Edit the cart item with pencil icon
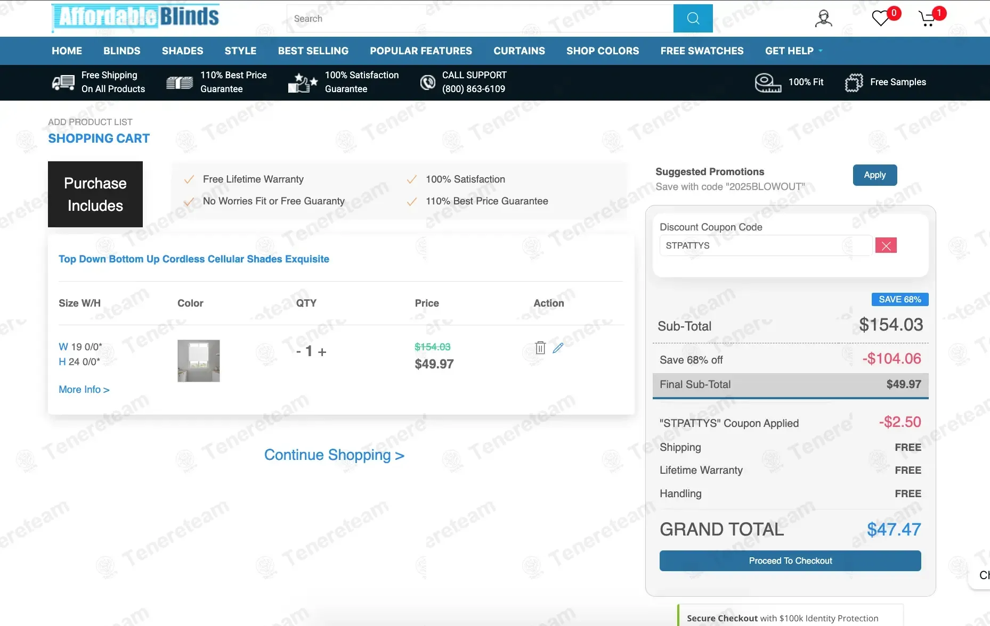The width and height of the screenshot is (990, 626). [x=558, y=348]
